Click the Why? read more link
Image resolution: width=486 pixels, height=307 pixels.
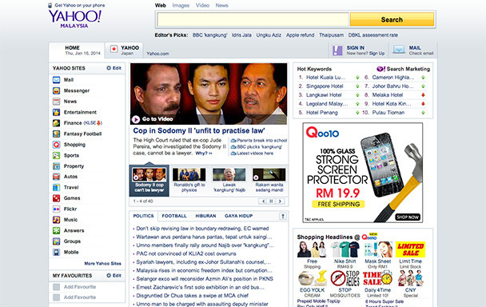tap(204, 153)
